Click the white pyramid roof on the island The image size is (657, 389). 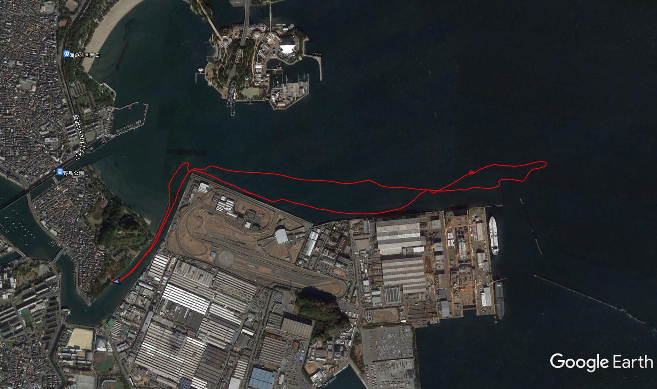point(287,49)
